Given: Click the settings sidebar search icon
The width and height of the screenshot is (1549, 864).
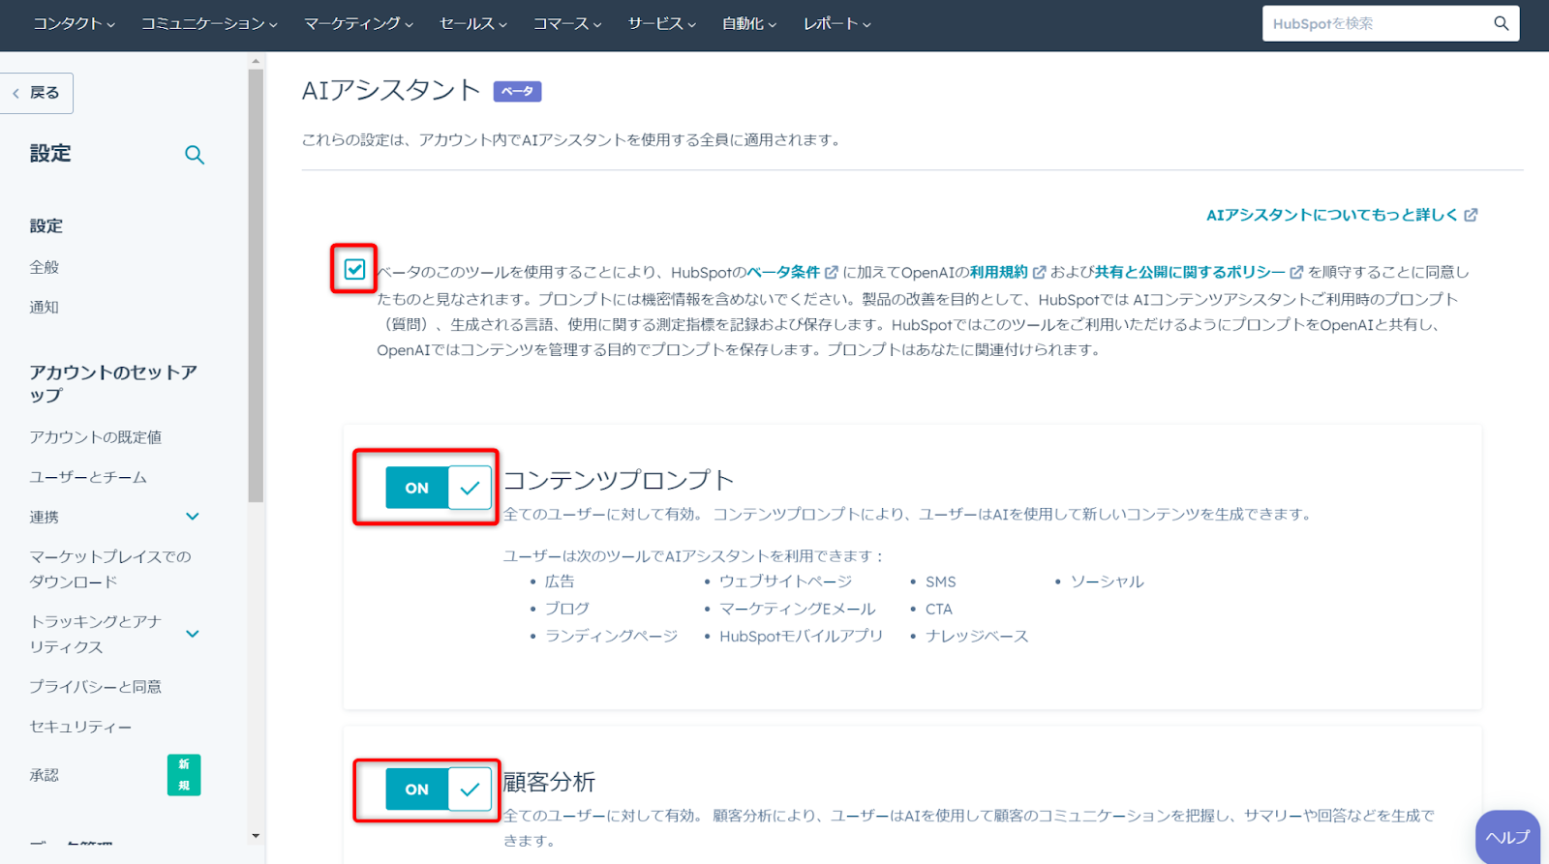Looking at the screenshot, I should coord(195,155).
